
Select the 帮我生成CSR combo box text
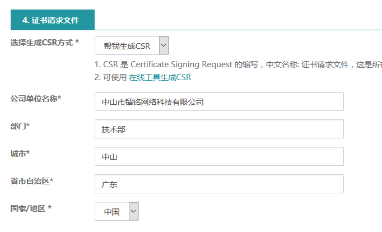(127, 46)
